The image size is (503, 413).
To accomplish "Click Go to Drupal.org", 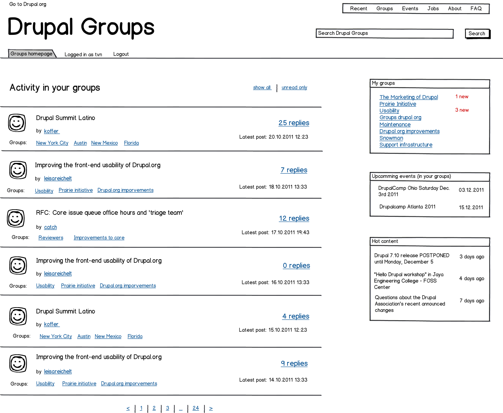I will (28, 4).
